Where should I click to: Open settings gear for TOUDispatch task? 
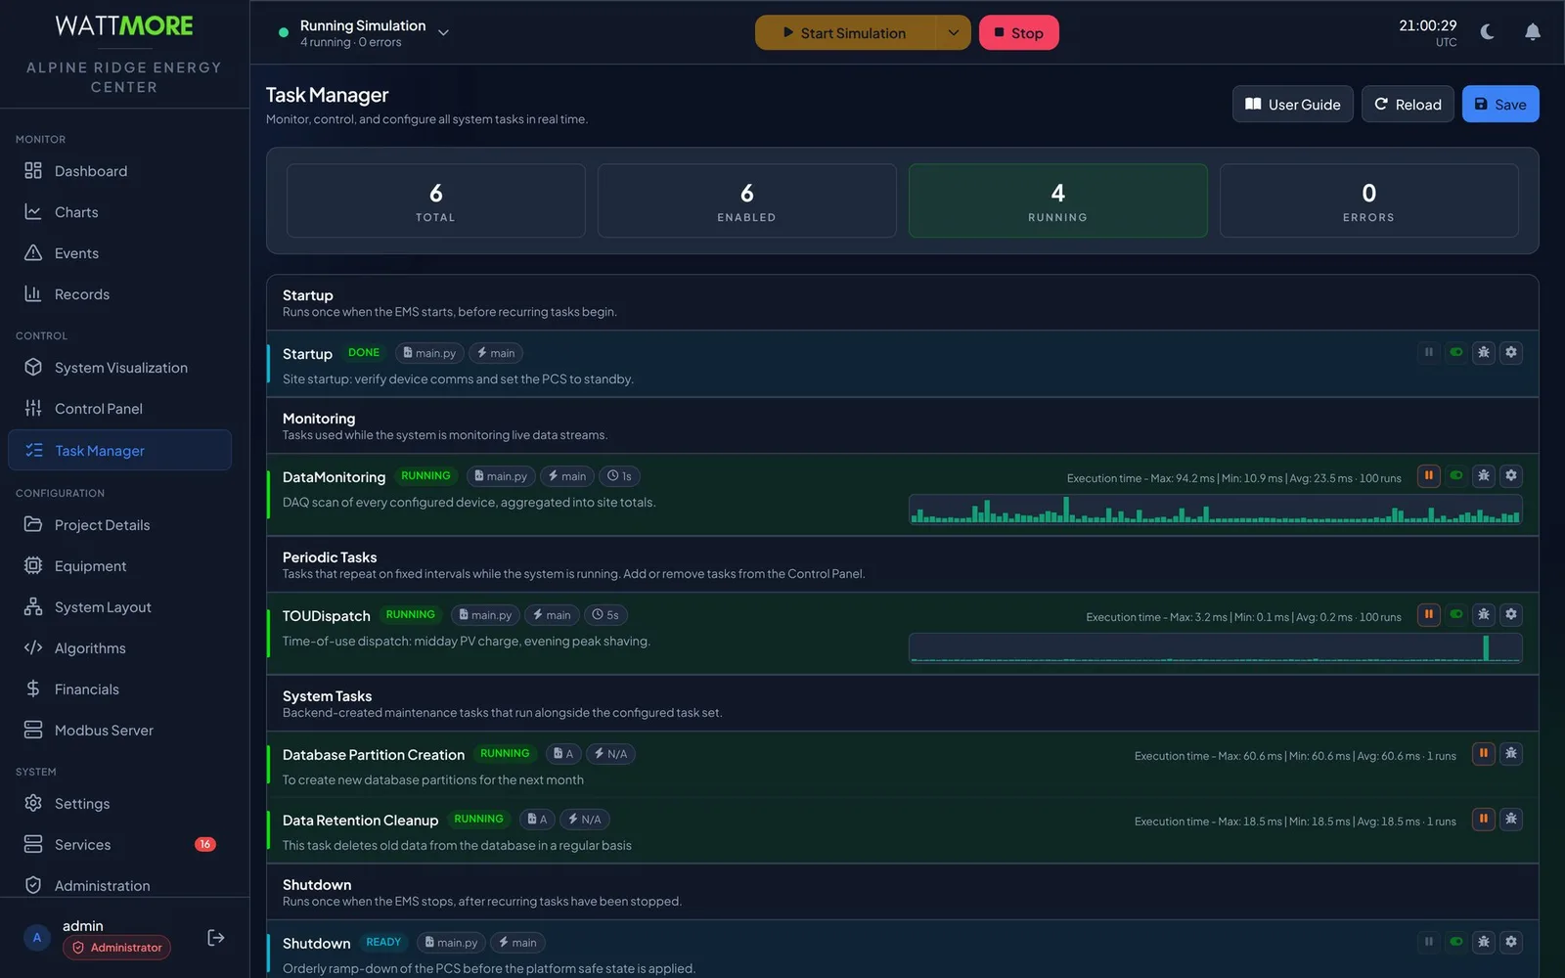coord(1510,615)
